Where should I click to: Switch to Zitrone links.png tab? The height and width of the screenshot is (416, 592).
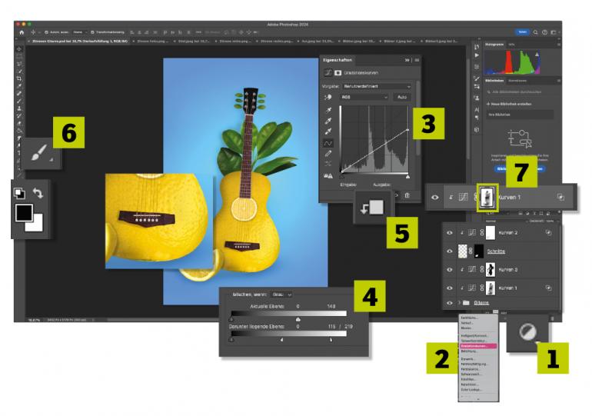coord(153,42)
